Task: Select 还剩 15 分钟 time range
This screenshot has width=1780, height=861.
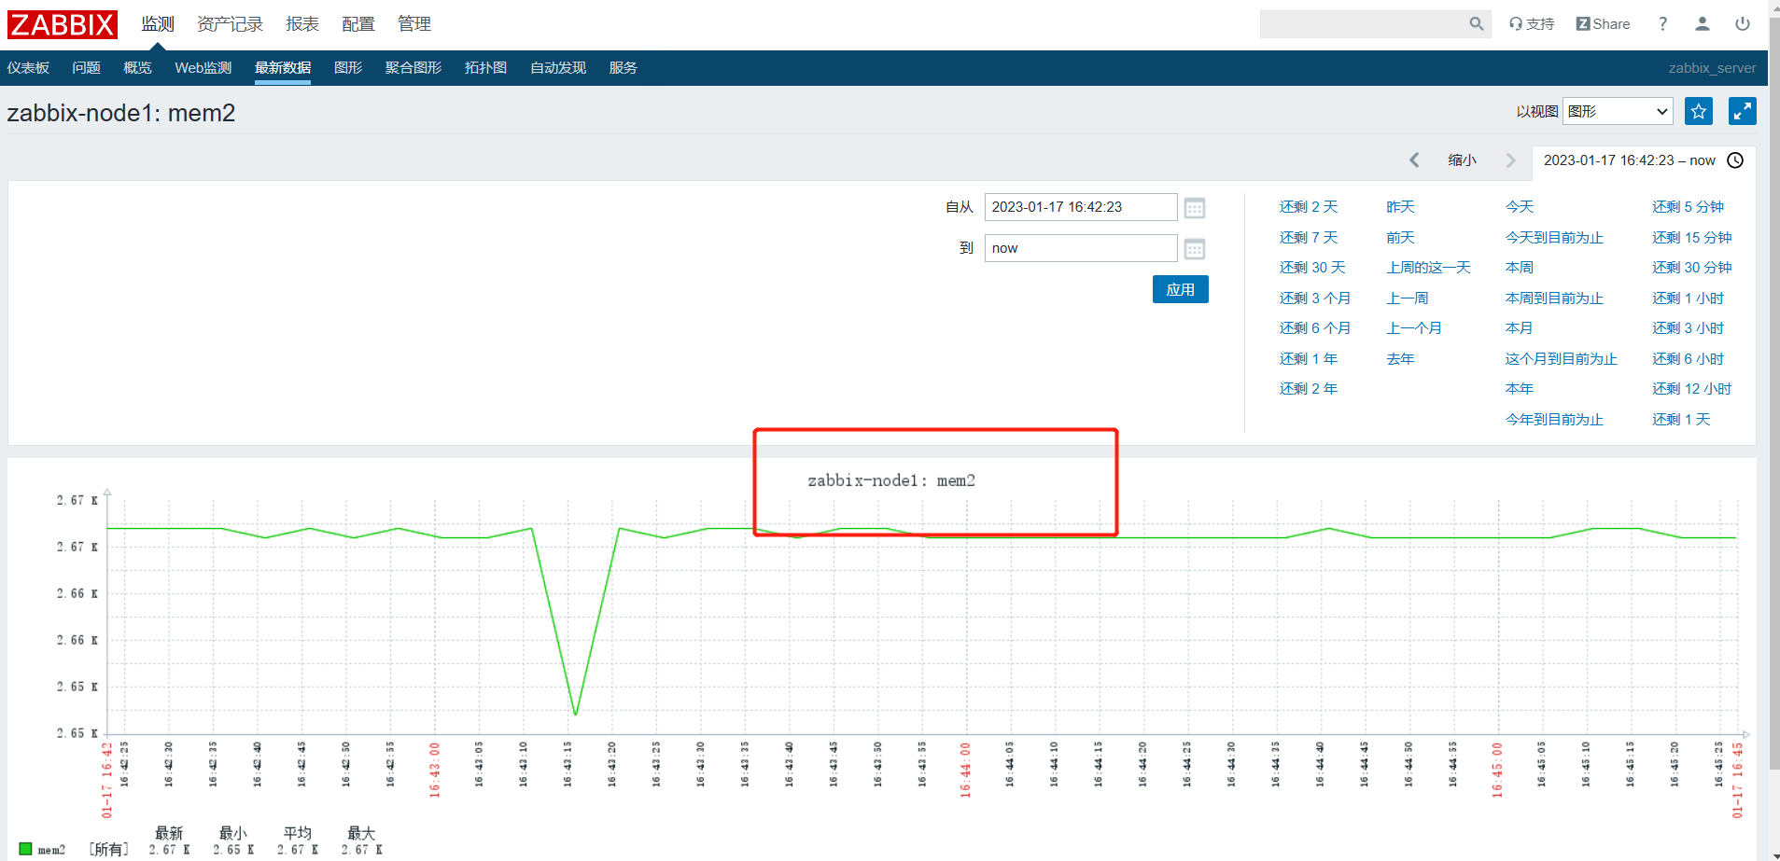Action: 1692,238
